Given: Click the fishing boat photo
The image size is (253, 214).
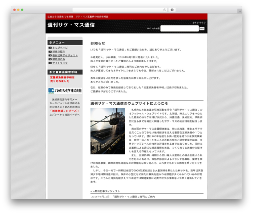Looking at the screenshot, I should click(x=108, y=131).
